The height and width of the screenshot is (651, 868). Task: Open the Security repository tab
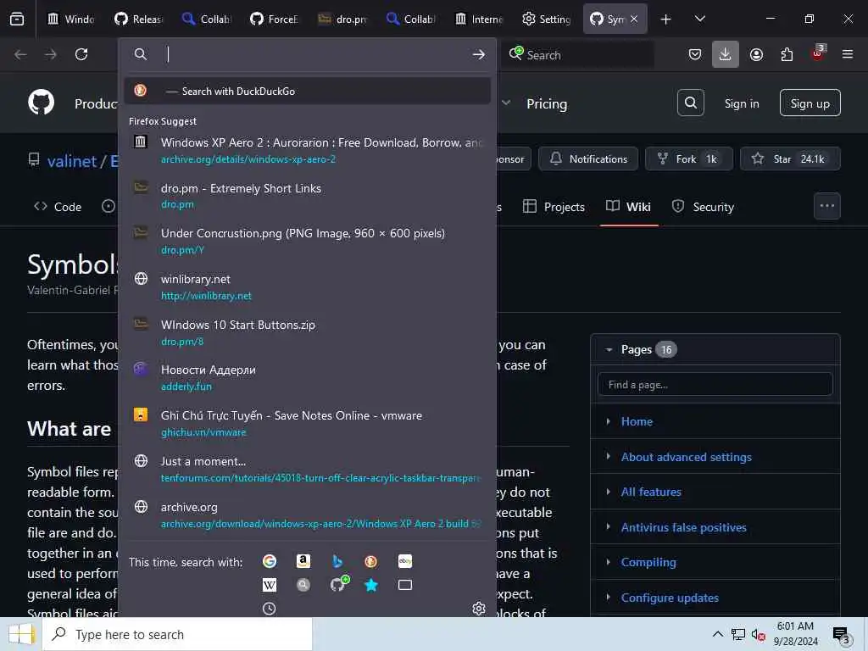703,207
